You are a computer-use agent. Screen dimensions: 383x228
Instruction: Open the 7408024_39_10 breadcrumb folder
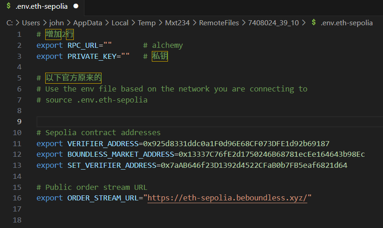[x=273, y=23]
